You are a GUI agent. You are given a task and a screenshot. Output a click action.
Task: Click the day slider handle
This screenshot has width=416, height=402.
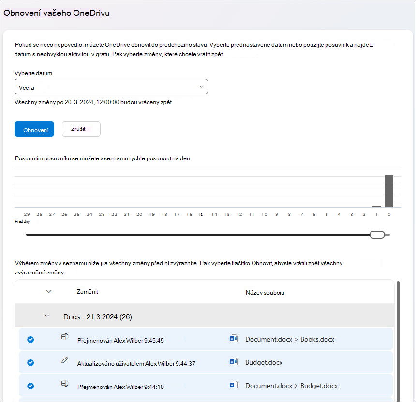tap(377, 235)
